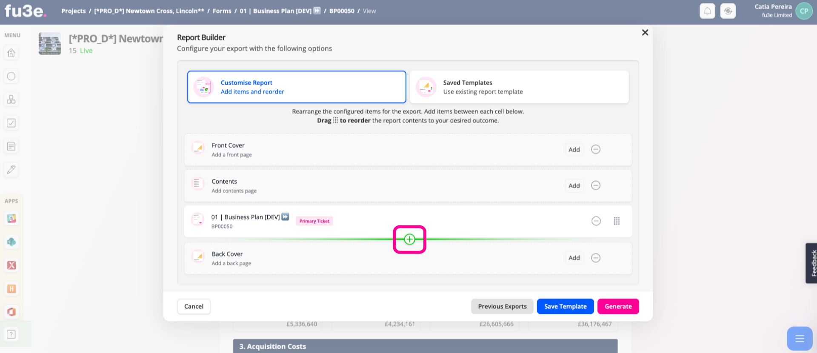Remove Back Cover with minus icon
The image size is (817, 353).
pos(596,258)
